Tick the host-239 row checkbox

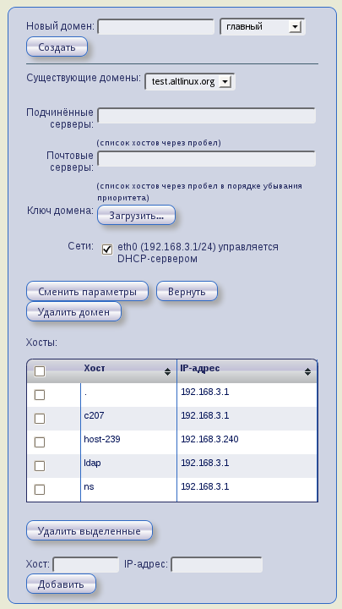click(40, 442)
